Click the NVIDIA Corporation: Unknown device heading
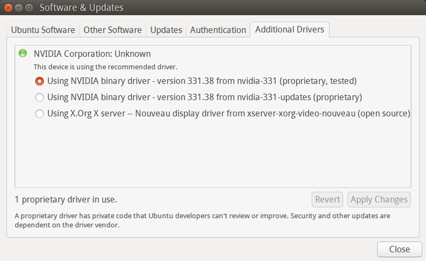The height and width of the screenshot is (261, 426). coord(92,54)
